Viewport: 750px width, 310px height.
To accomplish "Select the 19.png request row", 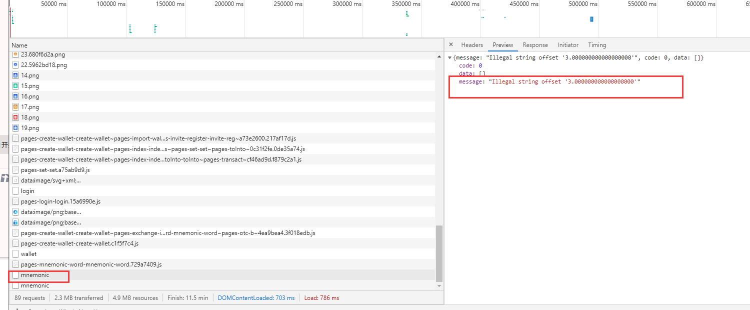I will [222, 128].
